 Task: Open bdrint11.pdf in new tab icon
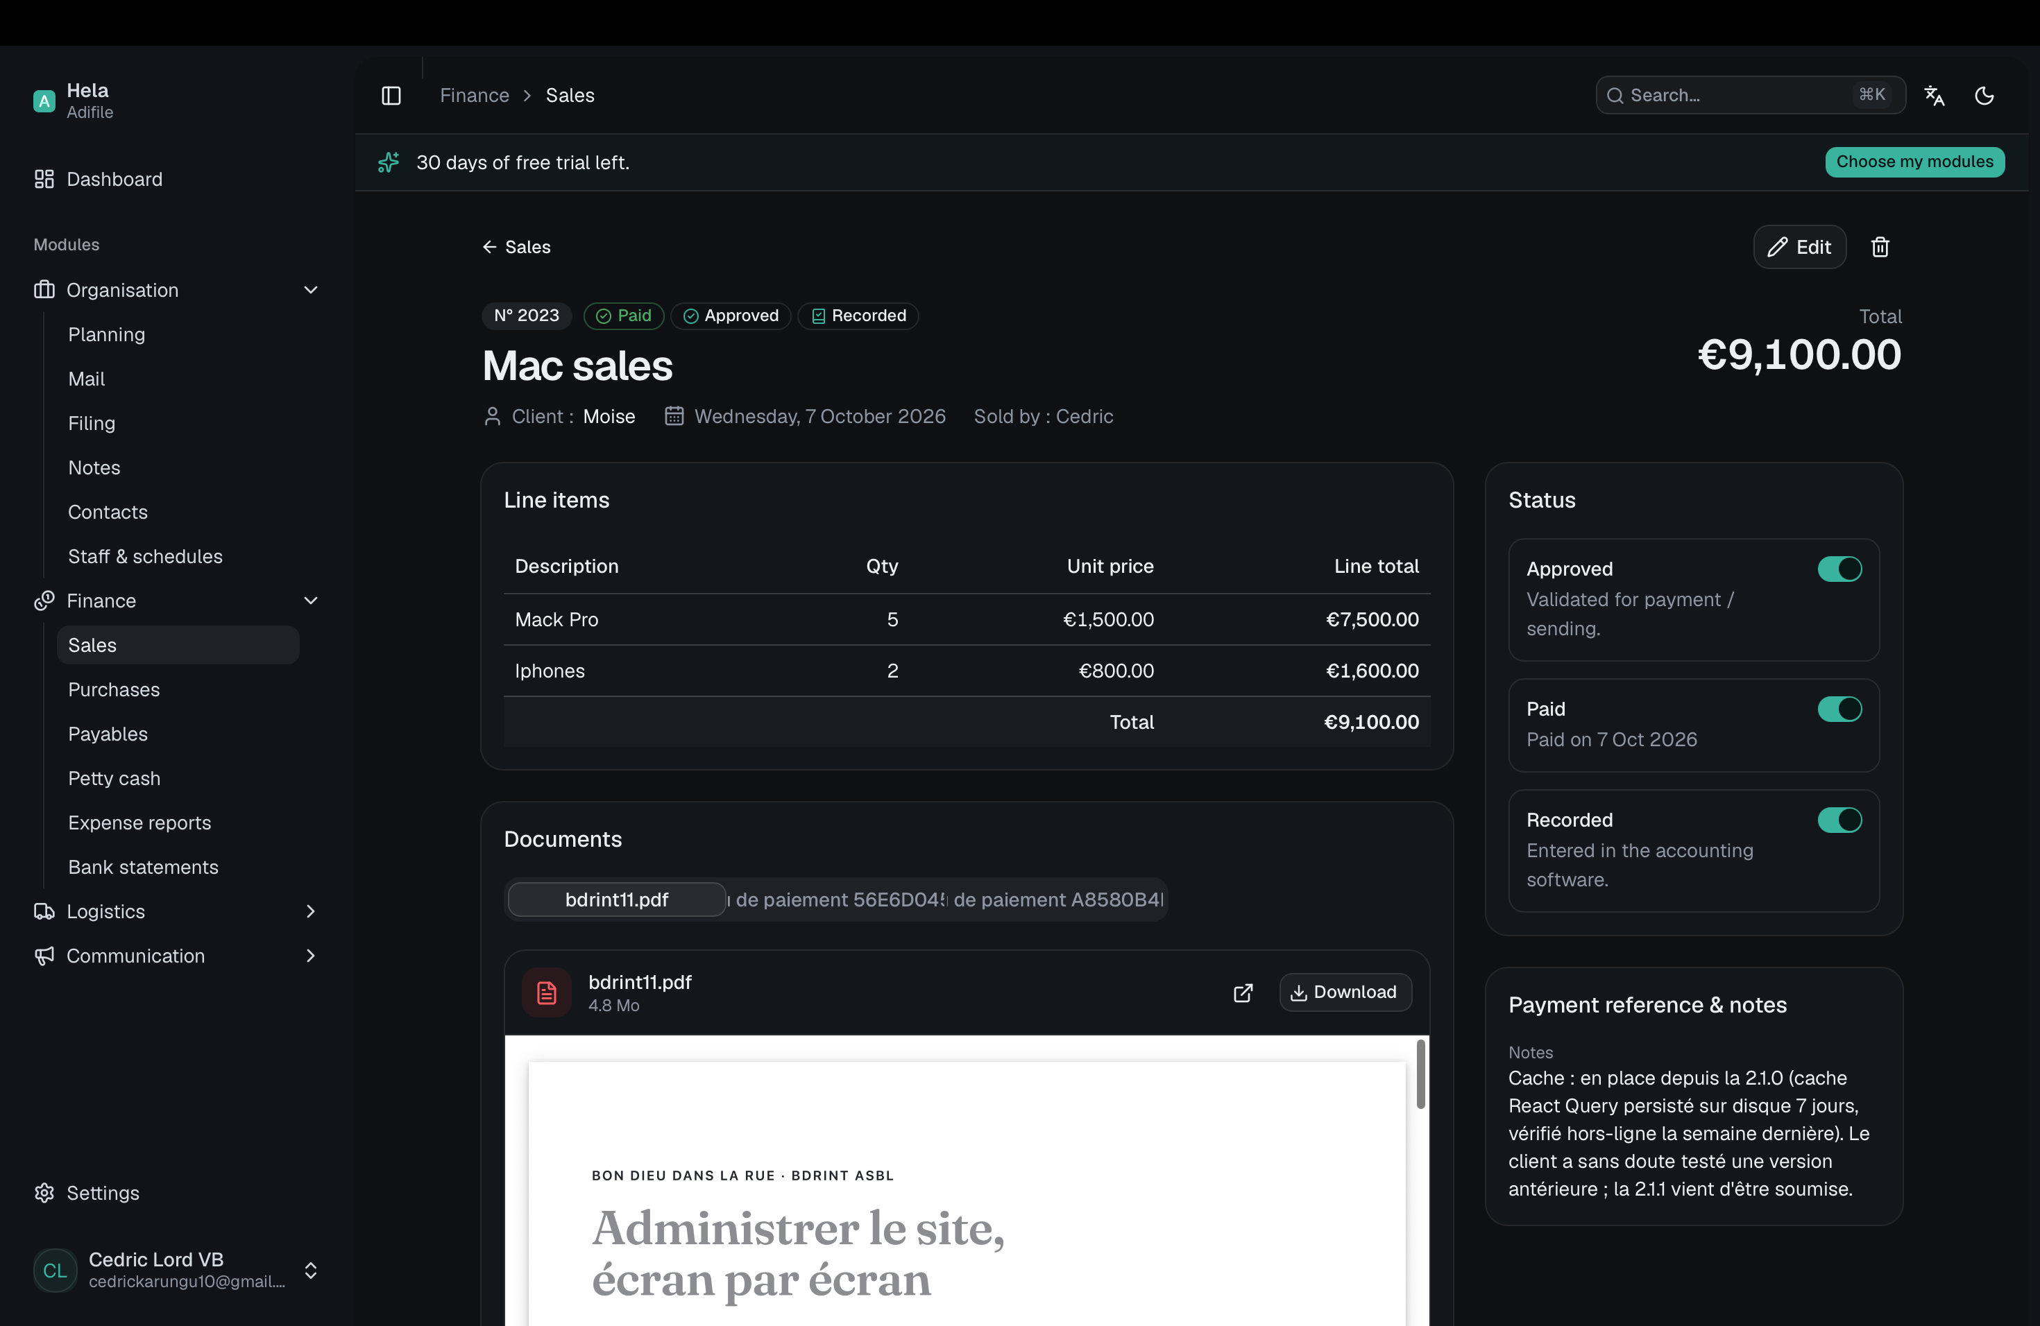tap(1243, 992)
